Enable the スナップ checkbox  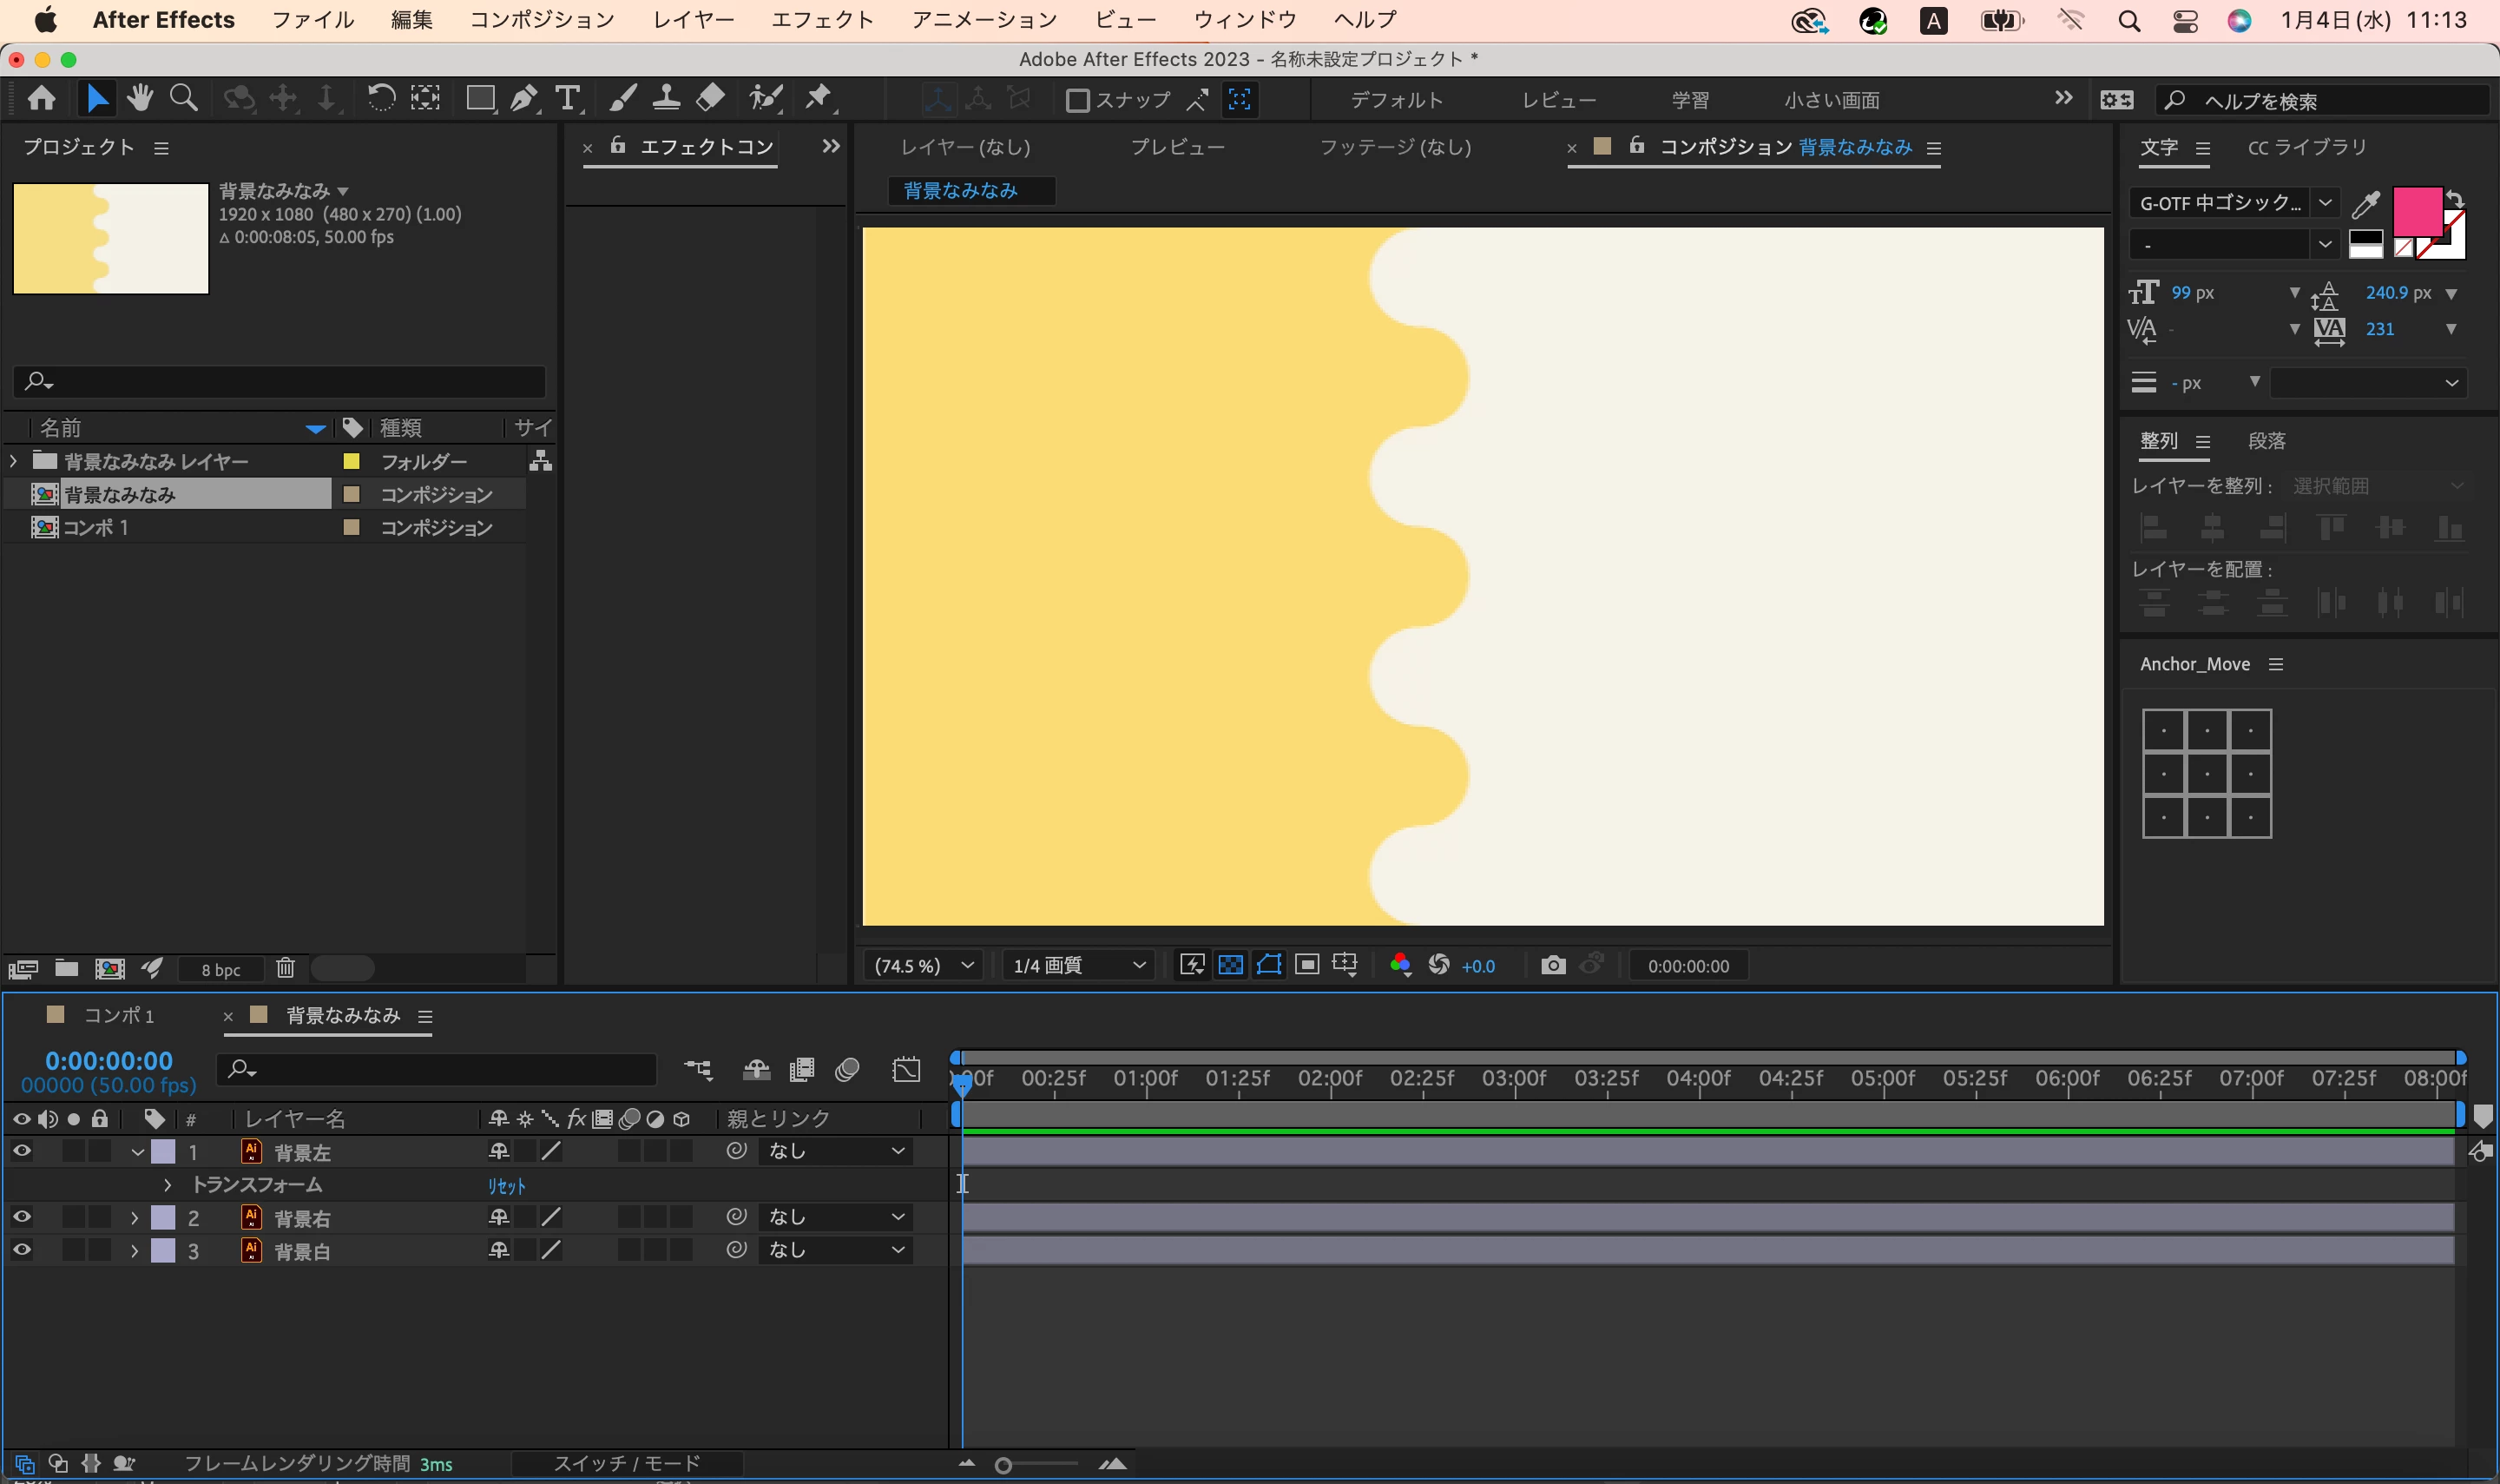[1077, 100]
